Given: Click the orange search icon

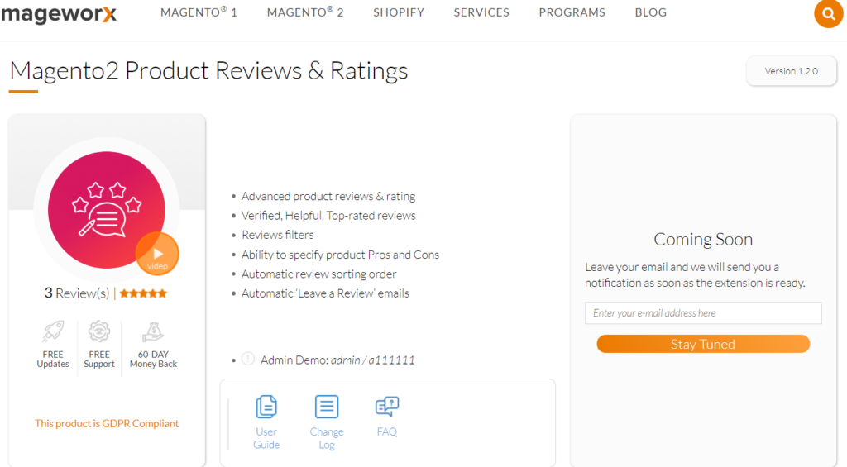Looking at the screenshot, I should [828, 13].
